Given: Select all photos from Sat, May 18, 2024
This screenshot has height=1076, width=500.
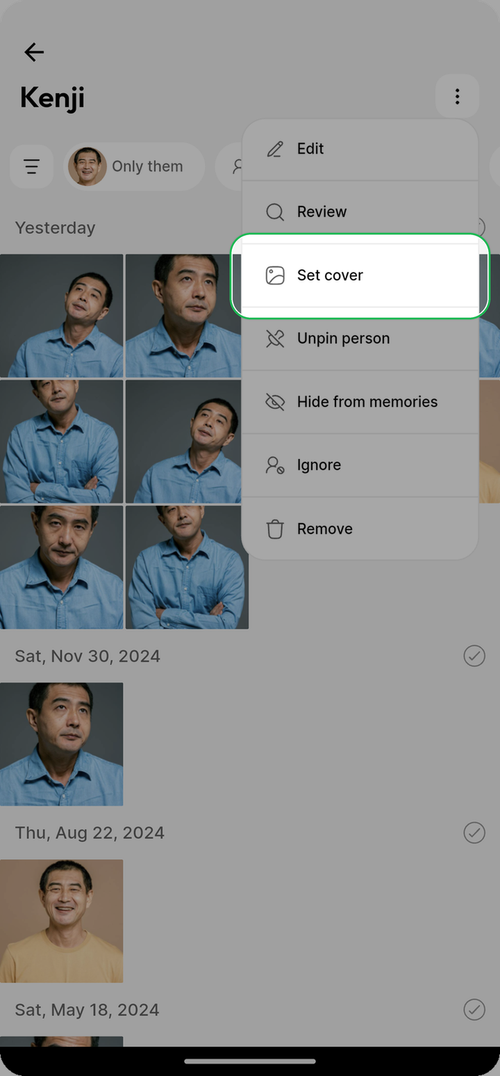Looking at the screenshot, I should pos(474,1010).
